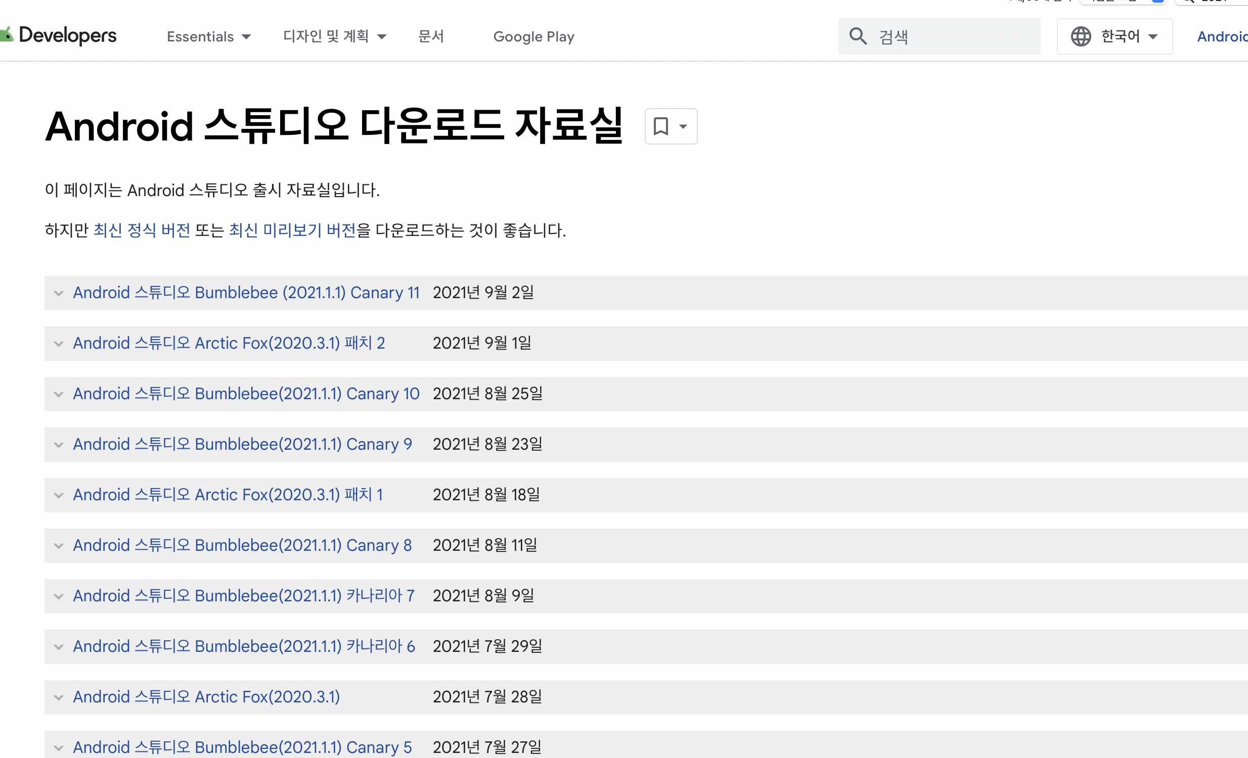Click Bumblebee(2021.1.1) 카나리아 7 title link
Screen dimensions: 1248x758
point(244,596)
